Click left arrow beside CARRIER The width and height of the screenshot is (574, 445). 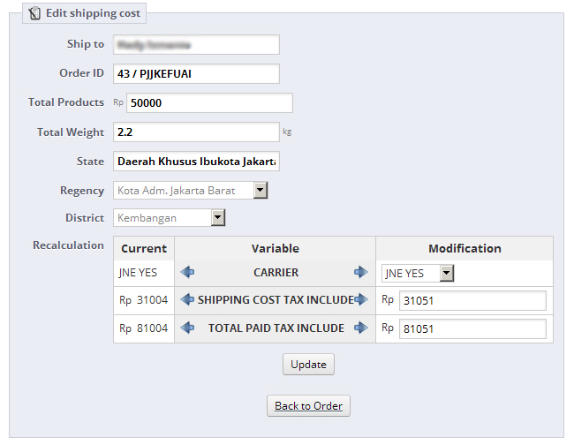point(187,273)
